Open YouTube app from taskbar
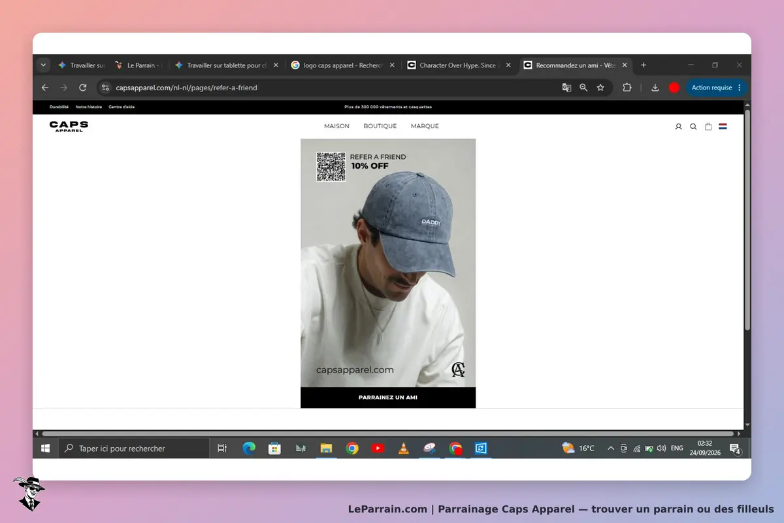 click(378, 448)
